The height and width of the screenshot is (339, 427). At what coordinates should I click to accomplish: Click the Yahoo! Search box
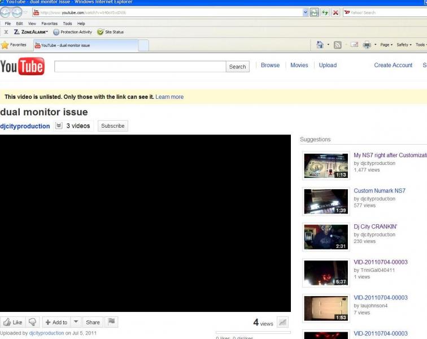point(385,12)
